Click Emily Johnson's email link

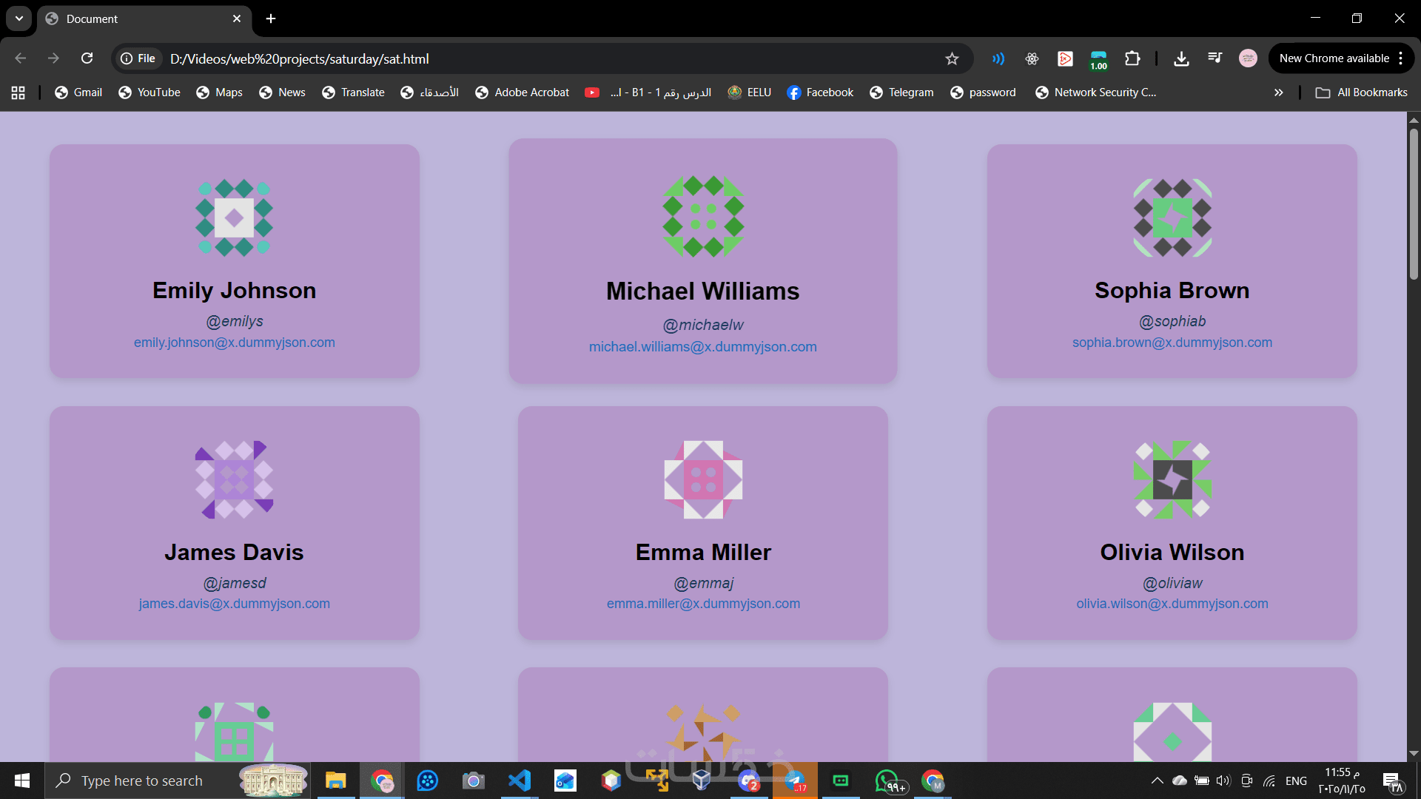pos(234,343)
